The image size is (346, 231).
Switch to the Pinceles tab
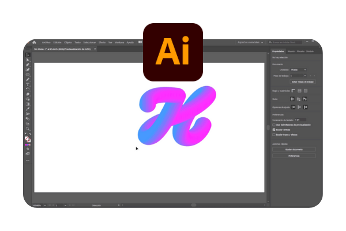300,51
